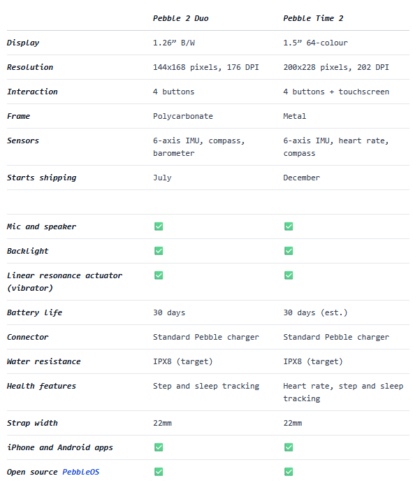Viewport: 413px width, 490px height.
Task: Click Mic and speaker checkmark for Pebble 2 Duo
Action: [159, 226]
